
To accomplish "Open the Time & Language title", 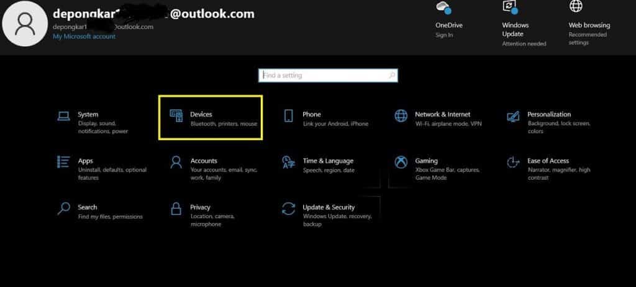I will tap(328, 161).
